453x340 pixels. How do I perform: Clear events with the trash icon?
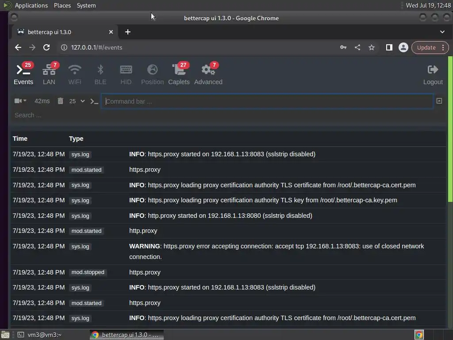click(x=60, y=101)
